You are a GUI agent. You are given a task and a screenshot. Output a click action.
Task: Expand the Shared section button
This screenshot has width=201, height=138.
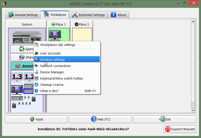pos(22,57)
